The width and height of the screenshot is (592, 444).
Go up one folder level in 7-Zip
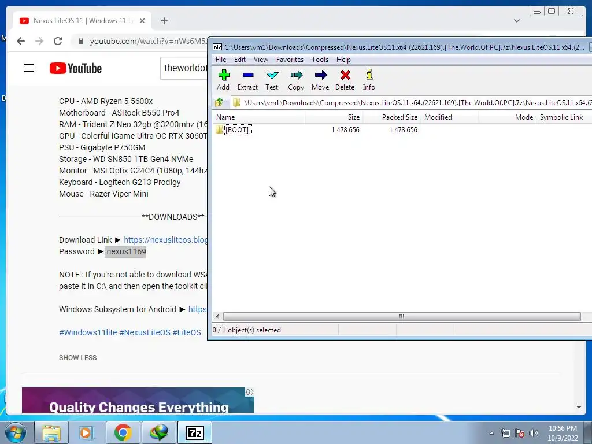tap(219, 102)
